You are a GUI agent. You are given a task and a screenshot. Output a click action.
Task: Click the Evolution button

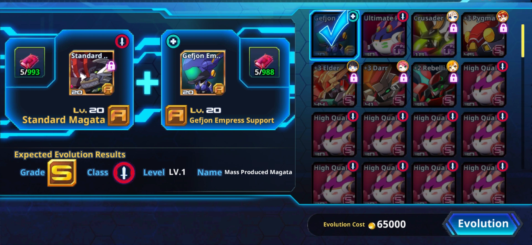pyautogui.click(x=483, y=224)
